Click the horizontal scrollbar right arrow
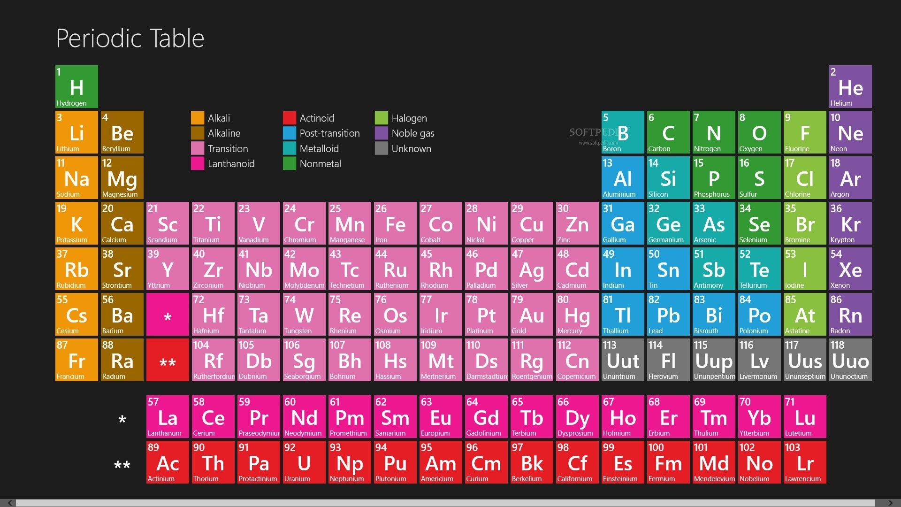901x507 pixels. point(891,503)
